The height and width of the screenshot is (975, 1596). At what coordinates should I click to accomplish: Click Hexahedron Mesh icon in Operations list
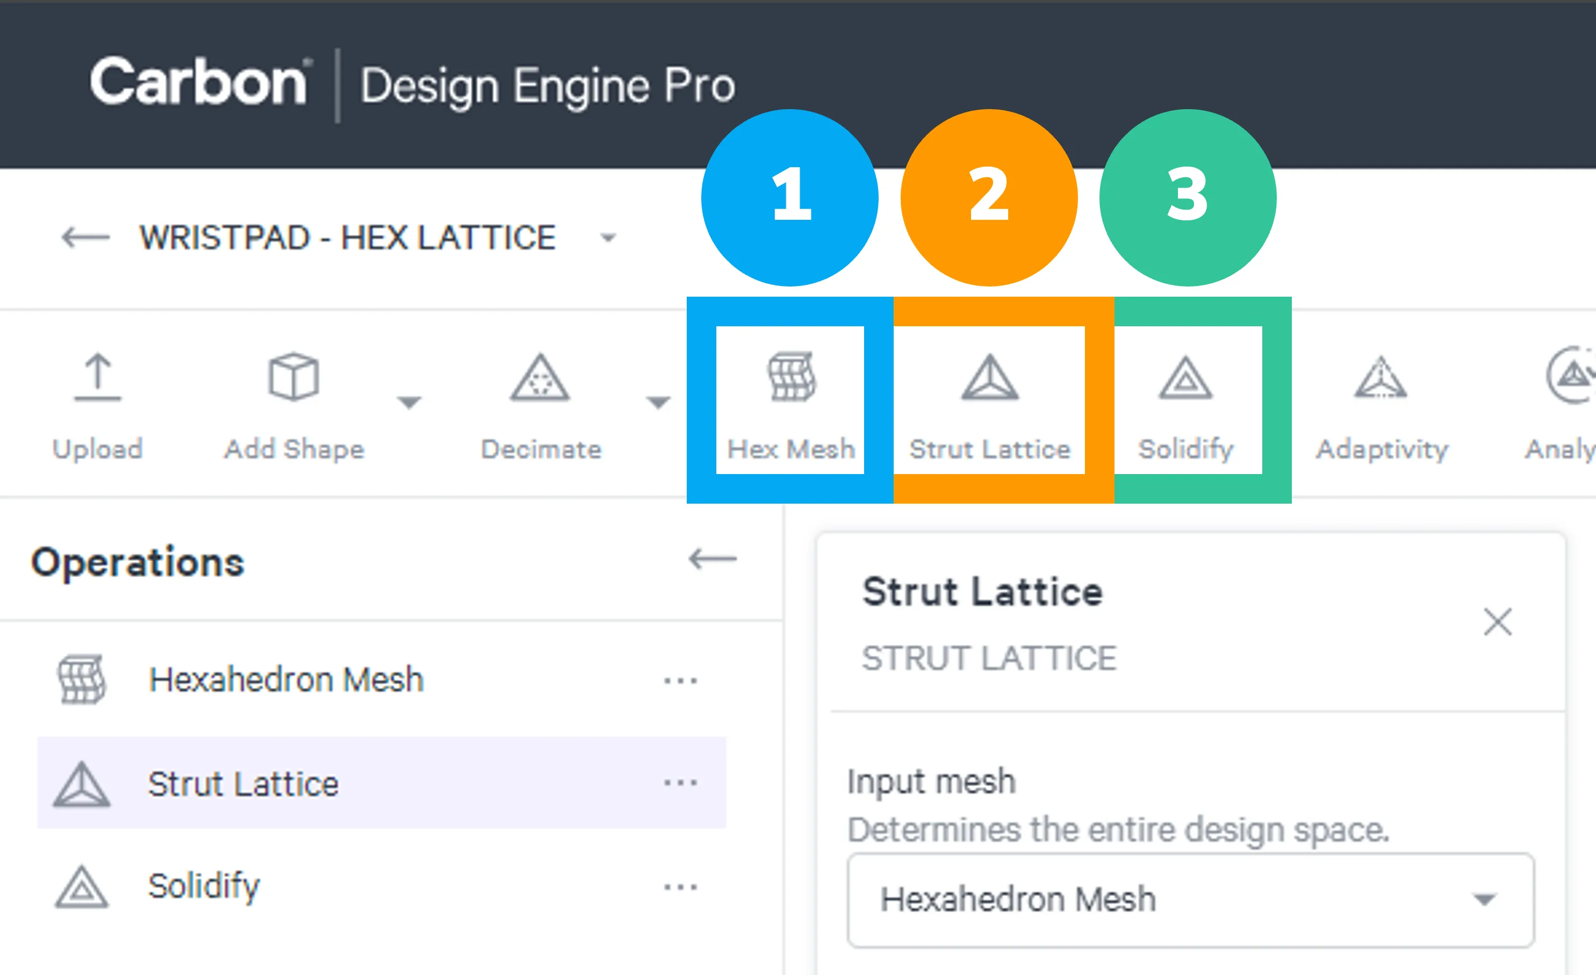click(x=82, y=679)
